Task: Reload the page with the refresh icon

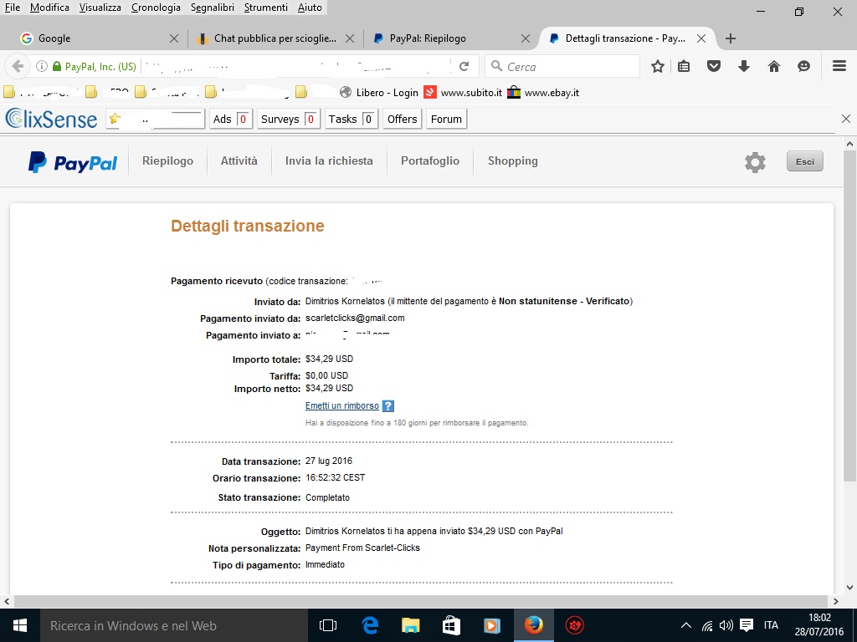Action: coord(464,67)
